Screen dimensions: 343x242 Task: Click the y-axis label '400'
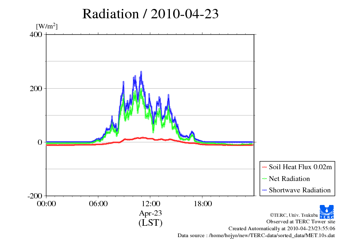coord(36,34)
